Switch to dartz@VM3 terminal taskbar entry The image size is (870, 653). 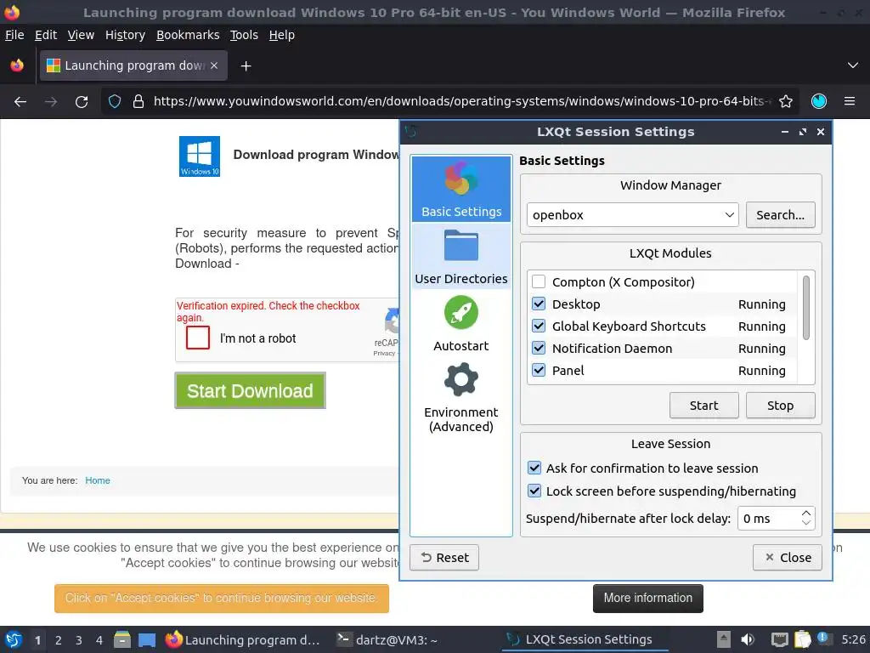[414, 640]
